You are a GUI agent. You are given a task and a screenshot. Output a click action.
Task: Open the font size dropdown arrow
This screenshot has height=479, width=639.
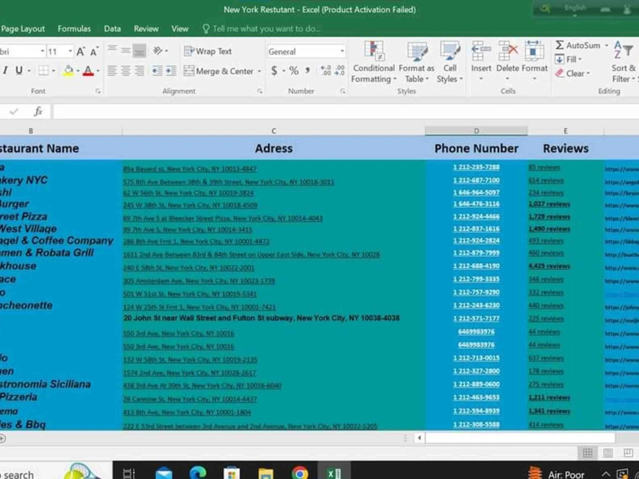(70, 51)
